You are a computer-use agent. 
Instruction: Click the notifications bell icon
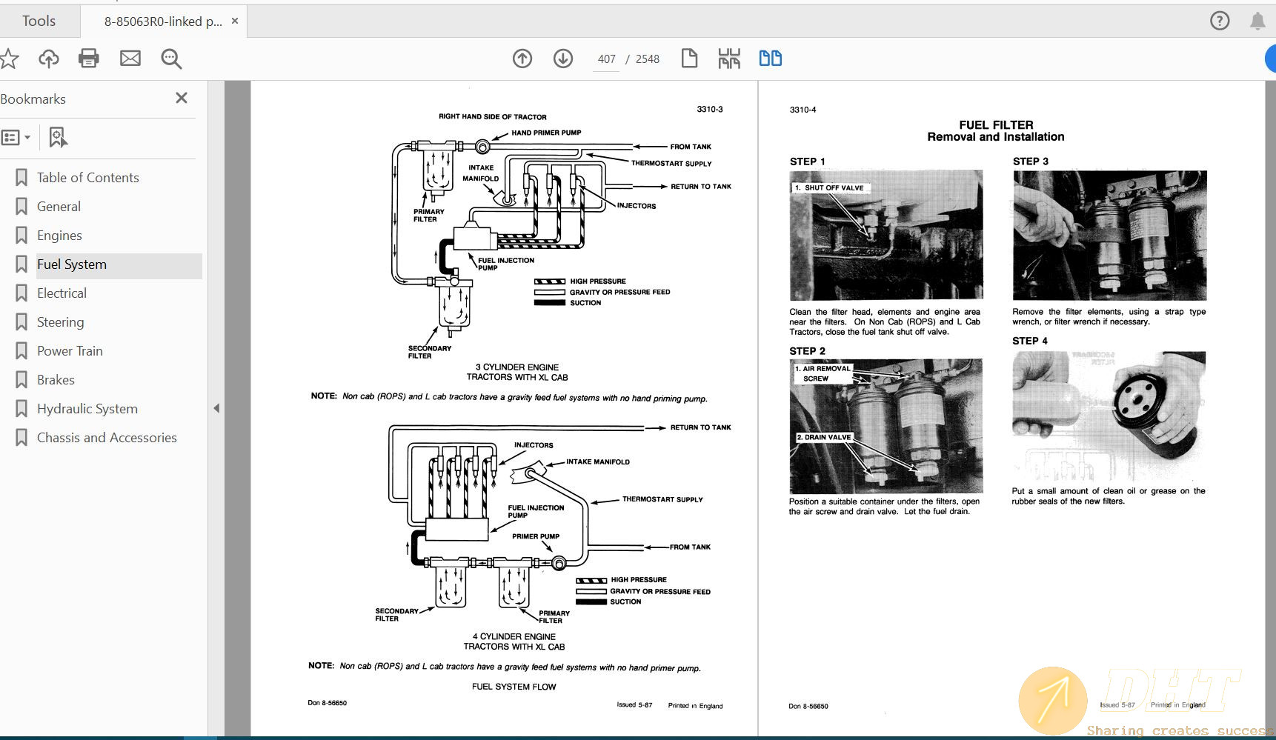click(1257, 21)
